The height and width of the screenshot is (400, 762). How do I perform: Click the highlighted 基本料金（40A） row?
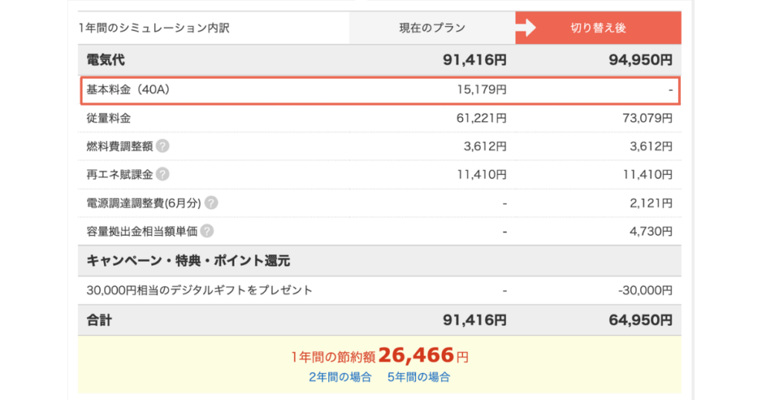(380, 90)
